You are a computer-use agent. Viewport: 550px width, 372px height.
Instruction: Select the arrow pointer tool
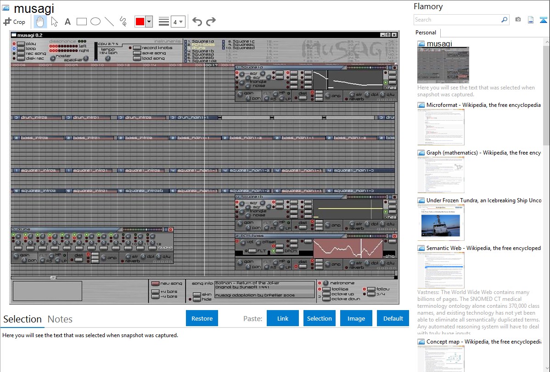[x=54, y=22]
